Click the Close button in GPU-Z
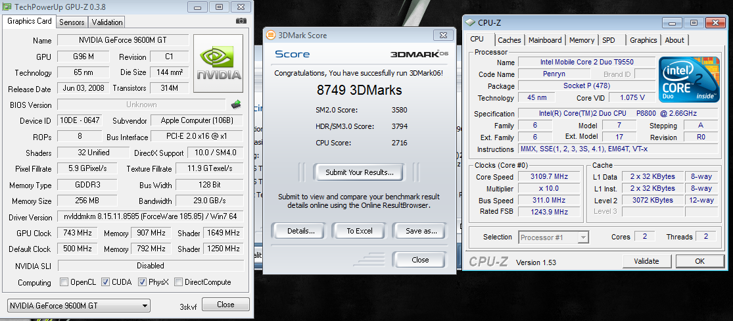 tap(225, 305)
